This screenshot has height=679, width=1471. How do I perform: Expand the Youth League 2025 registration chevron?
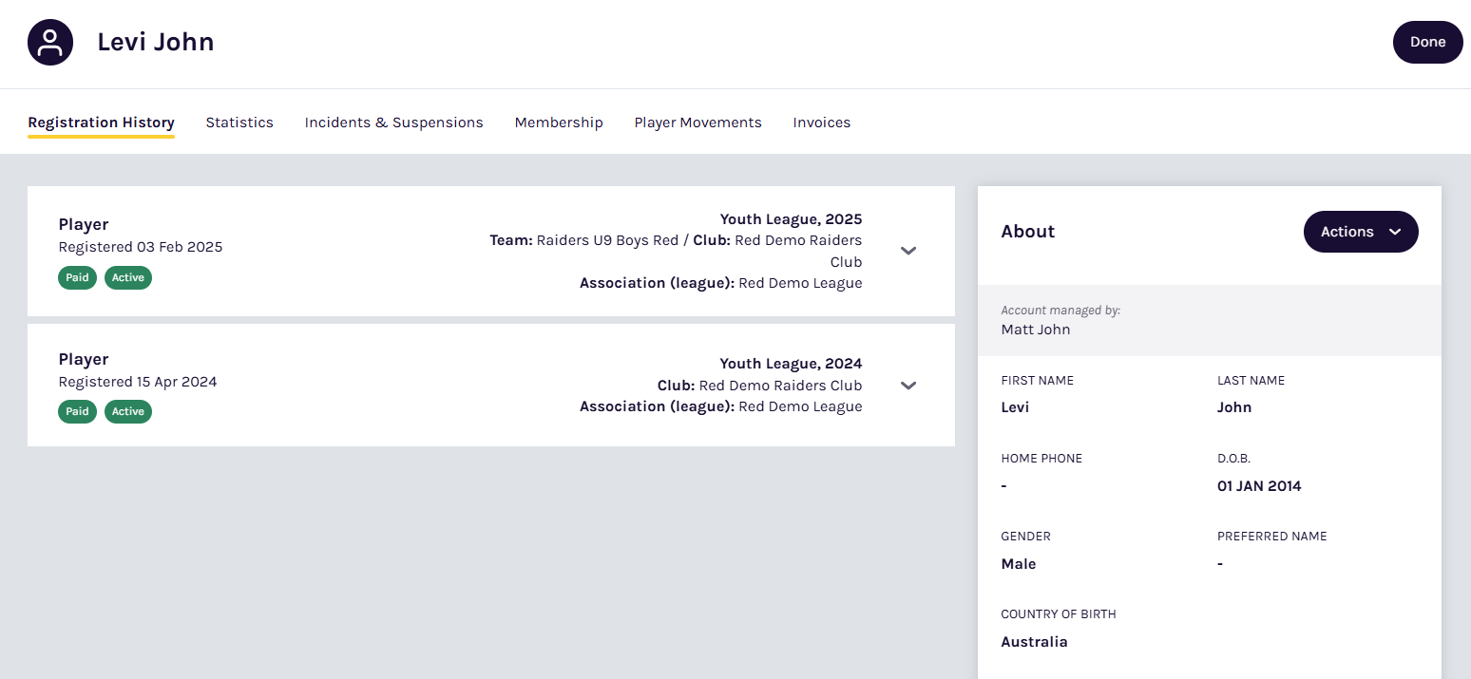[908, 251]
